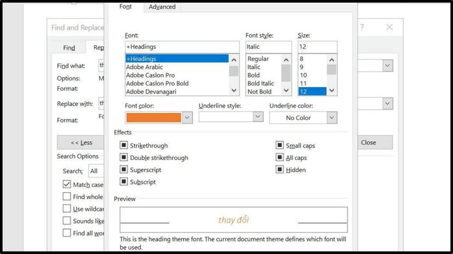The width and height of the screenshot is (453, 254).
Task: Click Close button in Find and Replace
Action: tap(375, 142)
